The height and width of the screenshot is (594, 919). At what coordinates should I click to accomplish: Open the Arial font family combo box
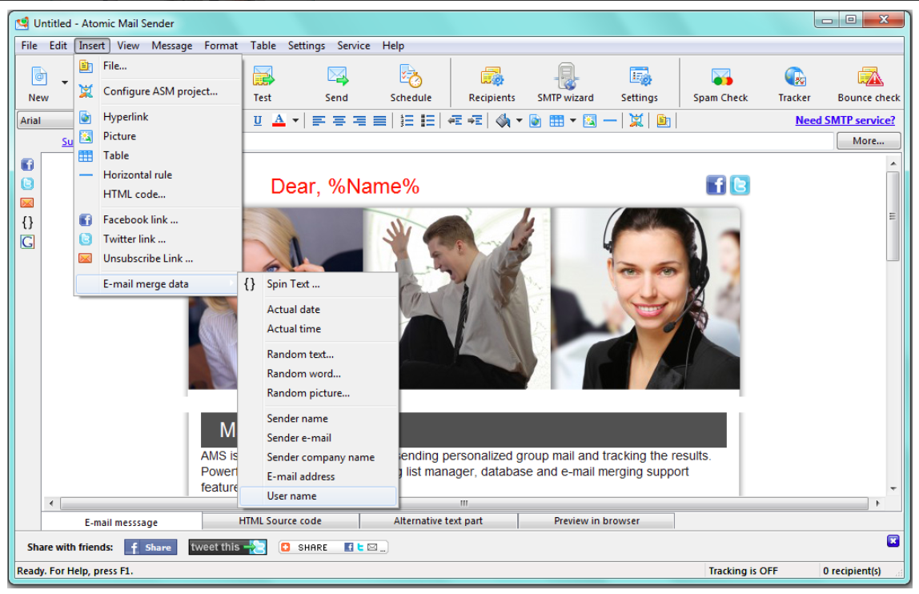coord(46,120)
